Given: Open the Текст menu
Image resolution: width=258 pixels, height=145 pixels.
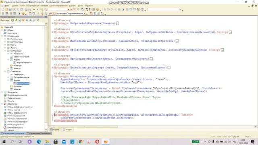Looking at the screenshot, I should 23,6.
